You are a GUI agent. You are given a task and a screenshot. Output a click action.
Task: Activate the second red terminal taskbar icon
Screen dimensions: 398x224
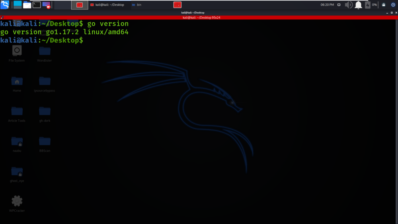pos(178,5)
